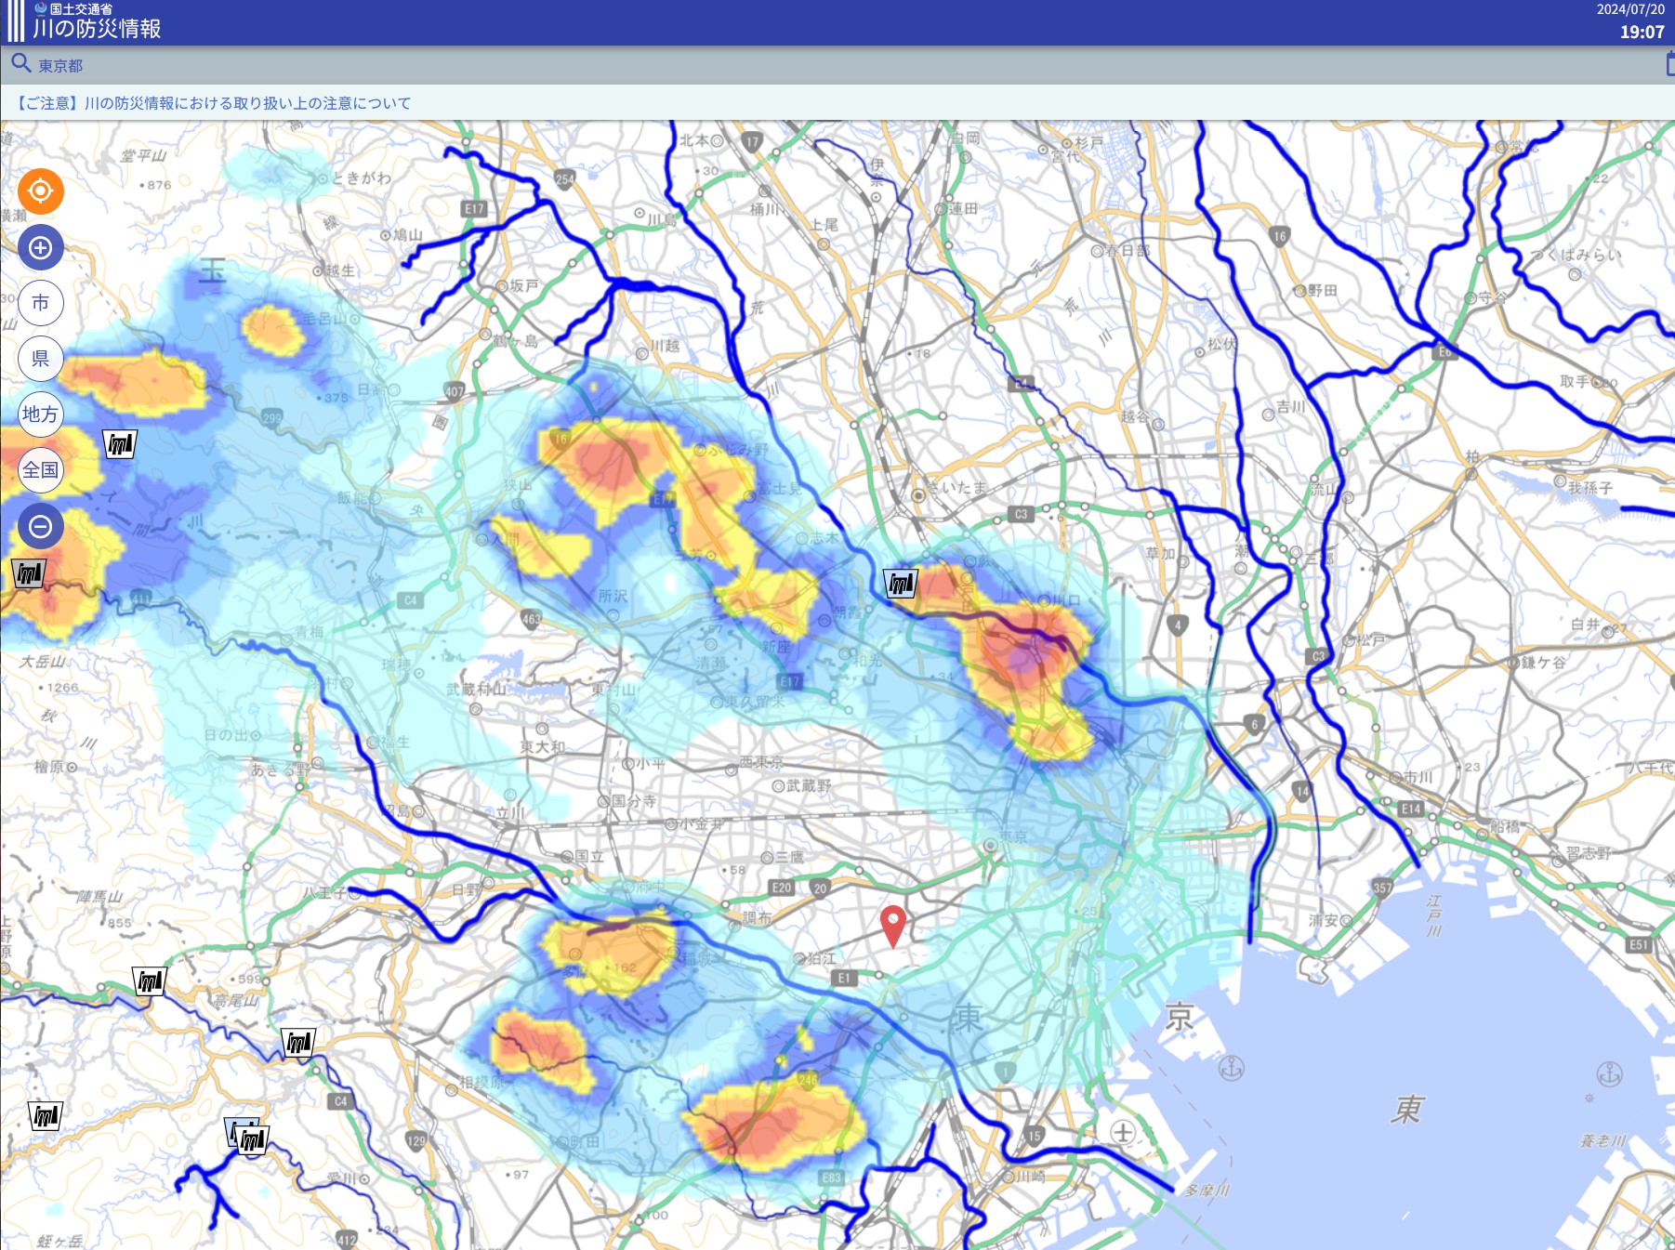Click the orange current-location button

tap(40, 191)
